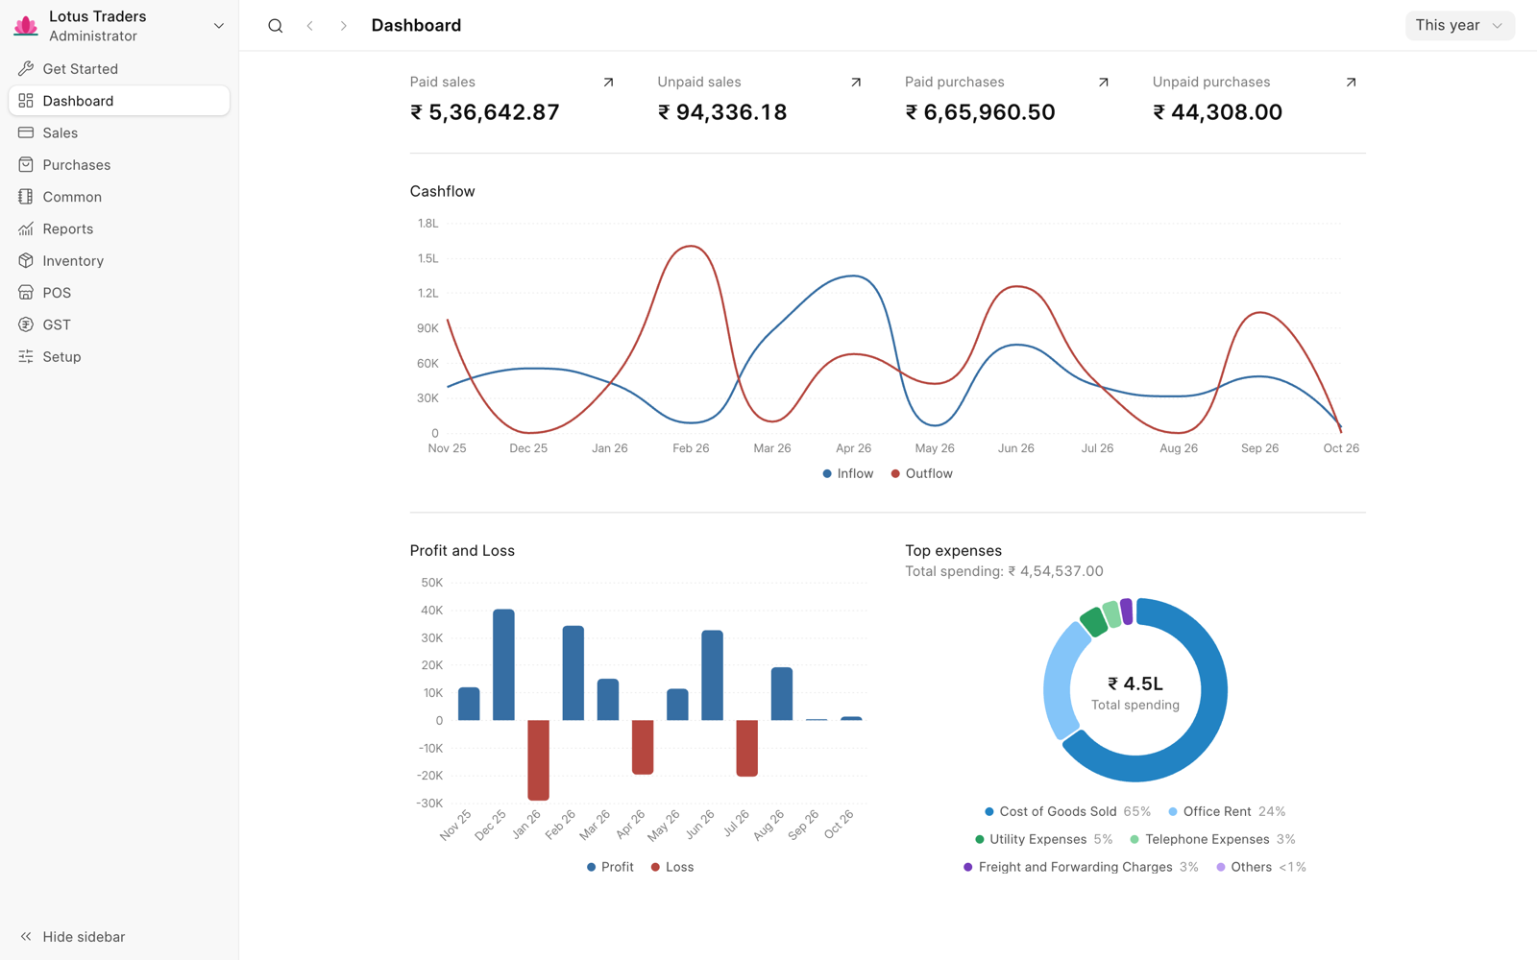This screenshot has width=1537, height=960.
Task: Go forward with the right chevron
Action: click(x=343, y=26)
